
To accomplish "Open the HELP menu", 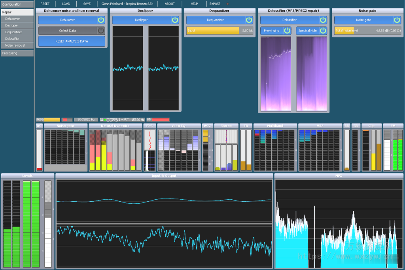I will 194,4.
